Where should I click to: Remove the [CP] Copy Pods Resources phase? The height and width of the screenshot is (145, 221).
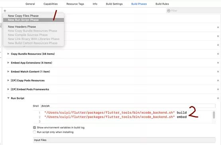coord(218,80)
